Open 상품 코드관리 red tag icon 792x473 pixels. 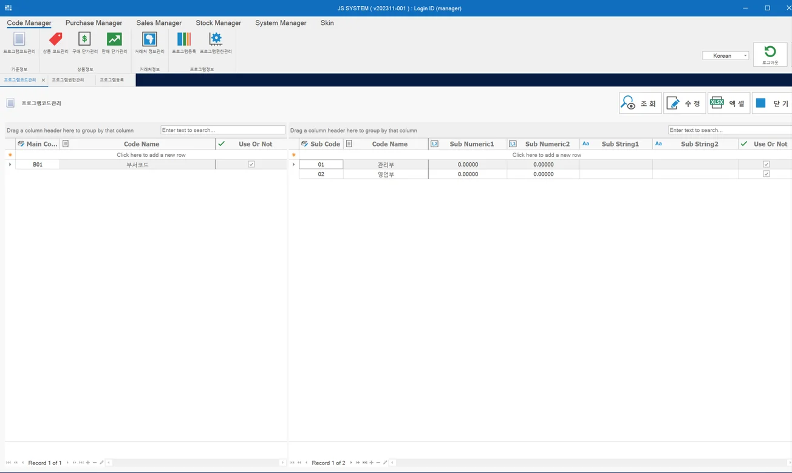click(55, 43)
